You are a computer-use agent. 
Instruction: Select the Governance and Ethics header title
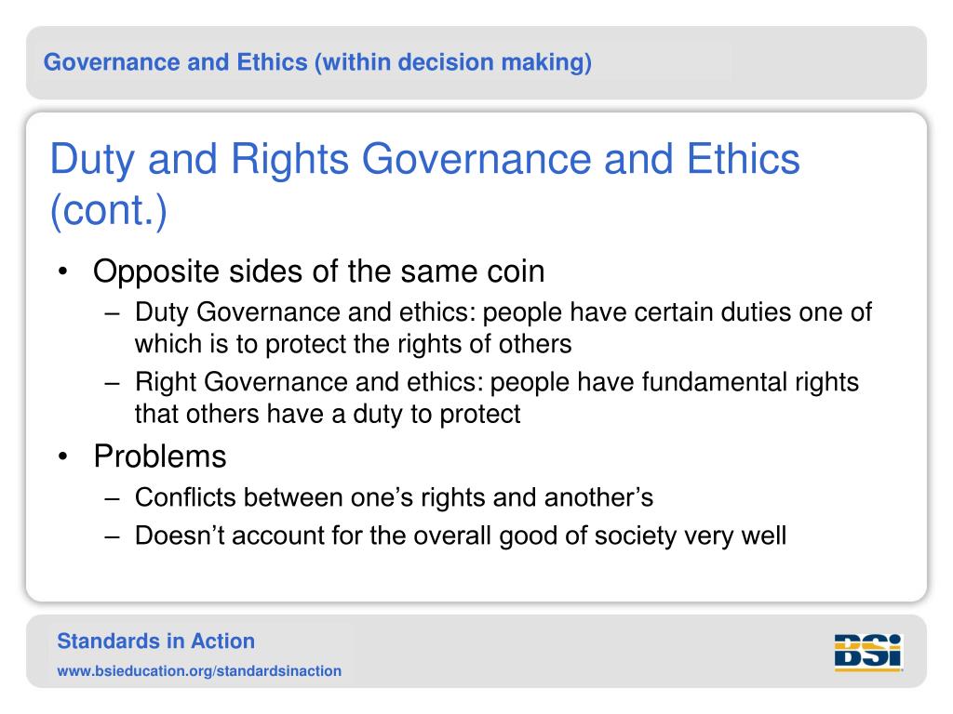click(x=317, y=62)
